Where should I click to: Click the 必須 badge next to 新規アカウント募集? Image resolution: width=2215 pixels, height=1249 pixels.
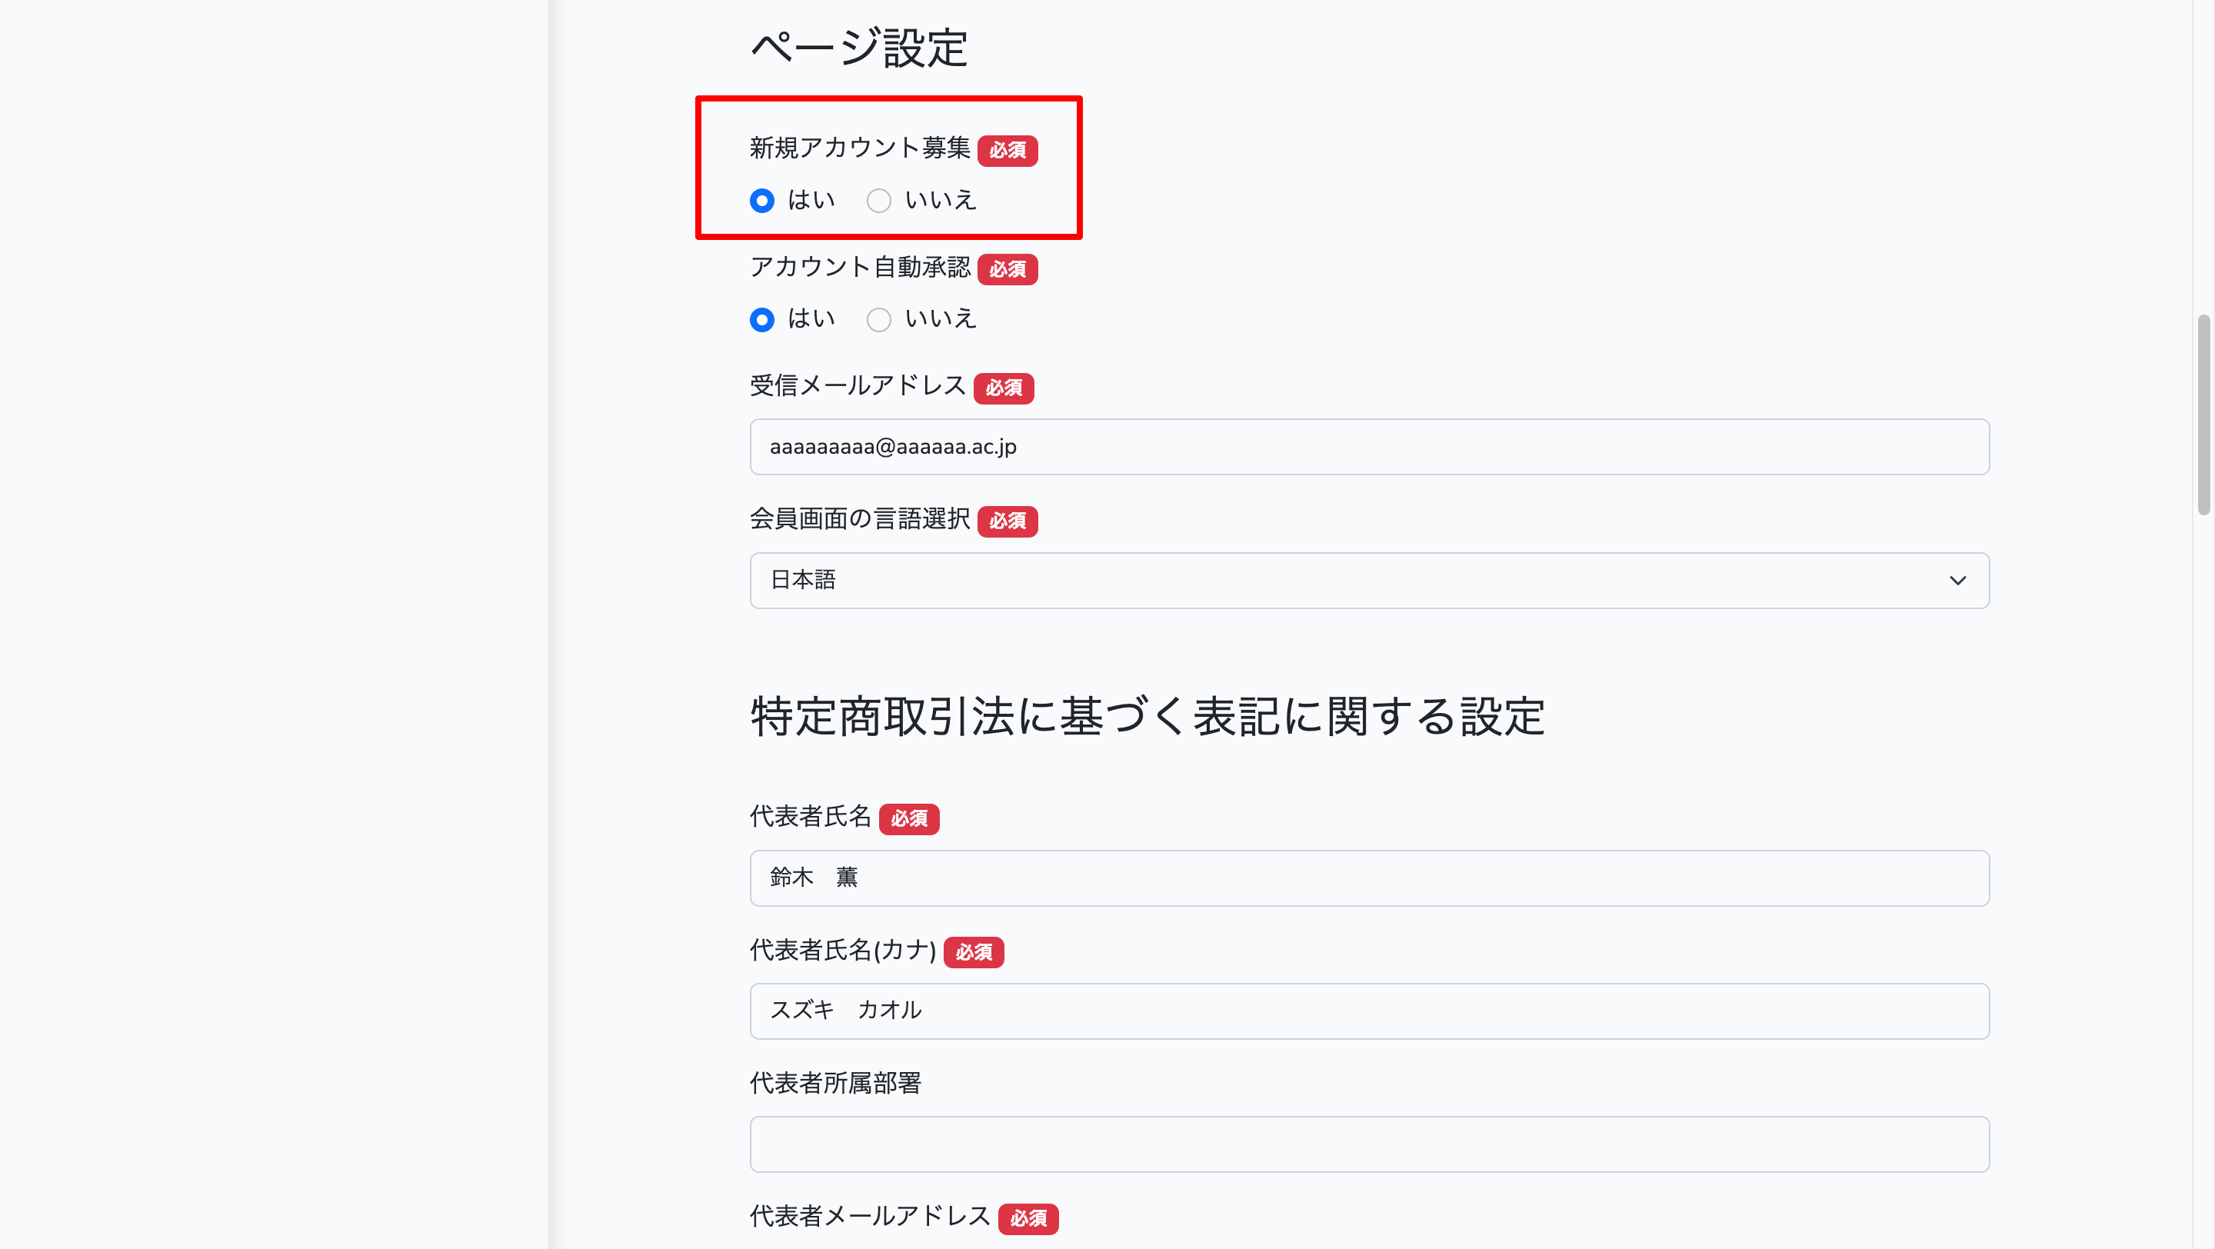pyautogui.click(x=1007, y=151)
